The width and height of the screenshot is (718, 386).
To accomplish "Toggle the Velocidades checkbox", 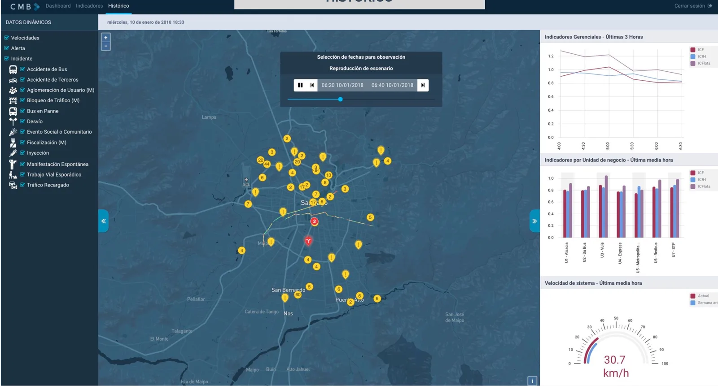I will (7, 38).
